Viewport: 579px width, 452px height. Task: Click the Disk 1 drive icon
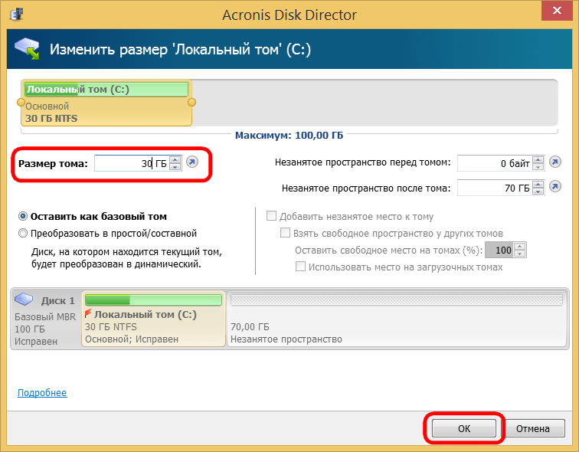pos(26,300)
